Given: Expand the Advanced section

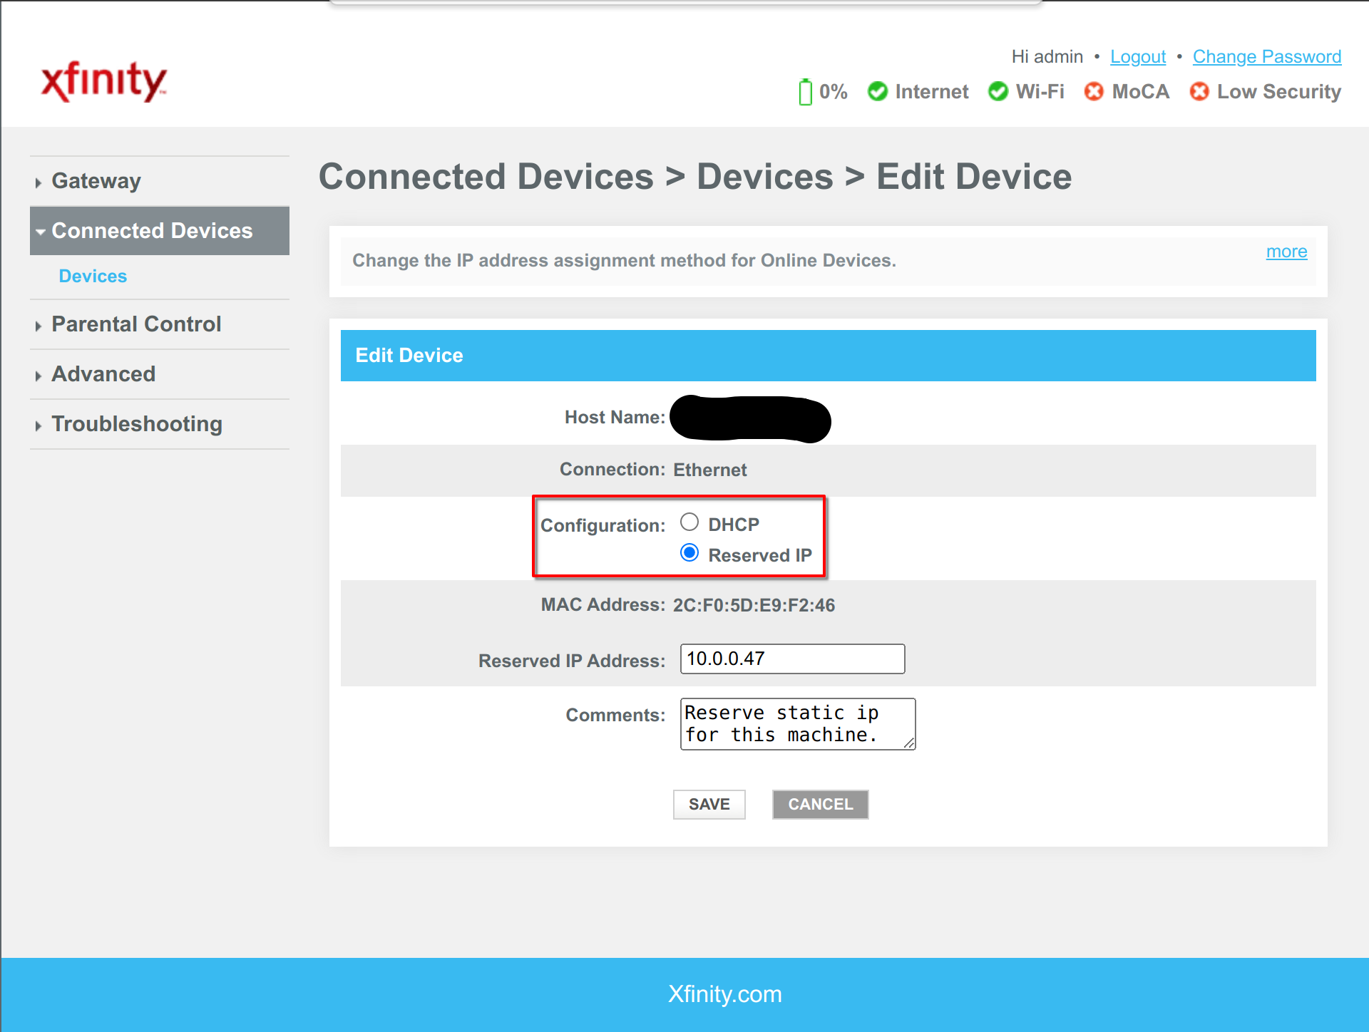Looking at the screenshot, I should pos(103,373).
